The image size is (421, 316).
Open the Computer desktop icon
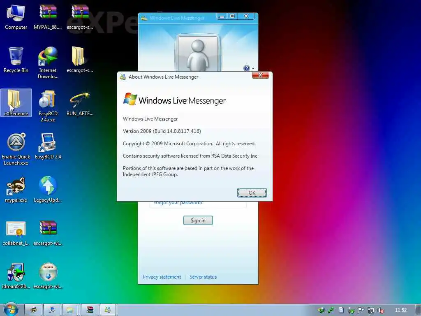click(x=16, y=17)
